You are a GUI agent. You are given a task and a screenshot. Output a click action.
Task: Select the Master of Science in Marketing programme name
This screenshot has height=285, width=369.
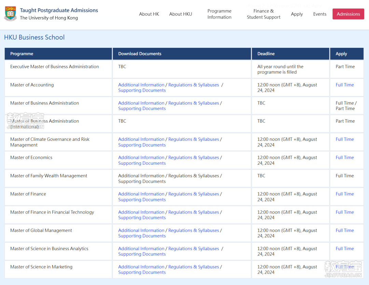pos(41,267)
